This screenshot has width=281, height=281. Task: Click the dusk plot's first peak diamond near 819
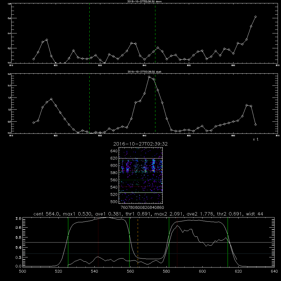[51, 99]
